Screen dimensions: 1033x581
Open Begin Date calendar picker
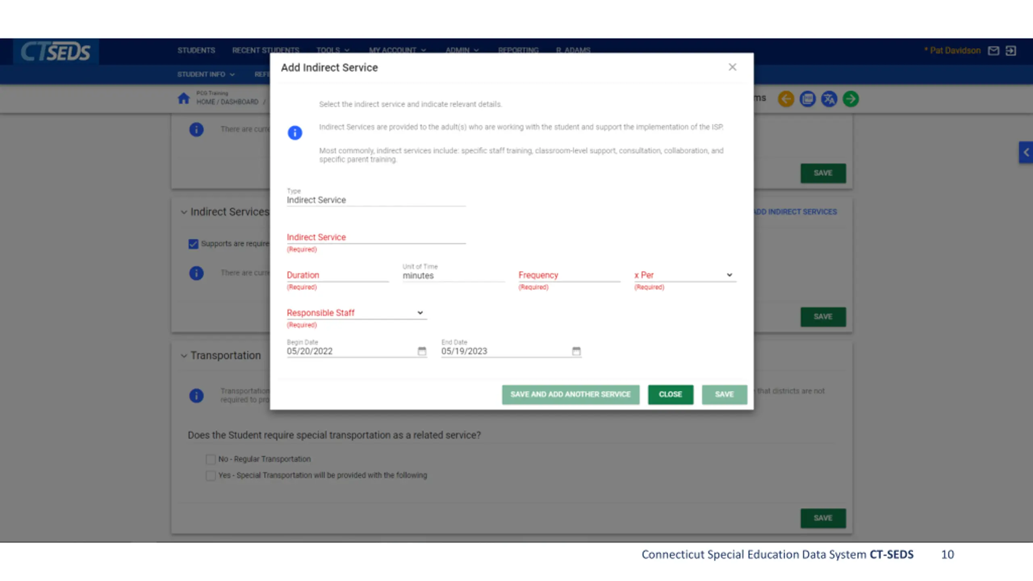[422, 351]
